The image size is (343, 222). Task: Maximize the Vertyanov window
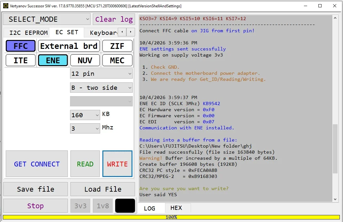320,6
